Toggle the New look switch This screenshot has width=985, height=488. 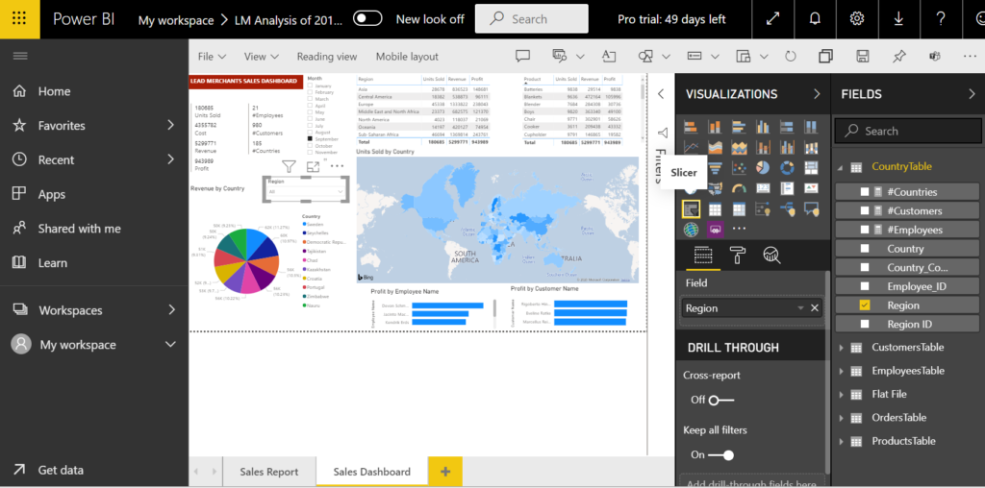coord(367,18)
